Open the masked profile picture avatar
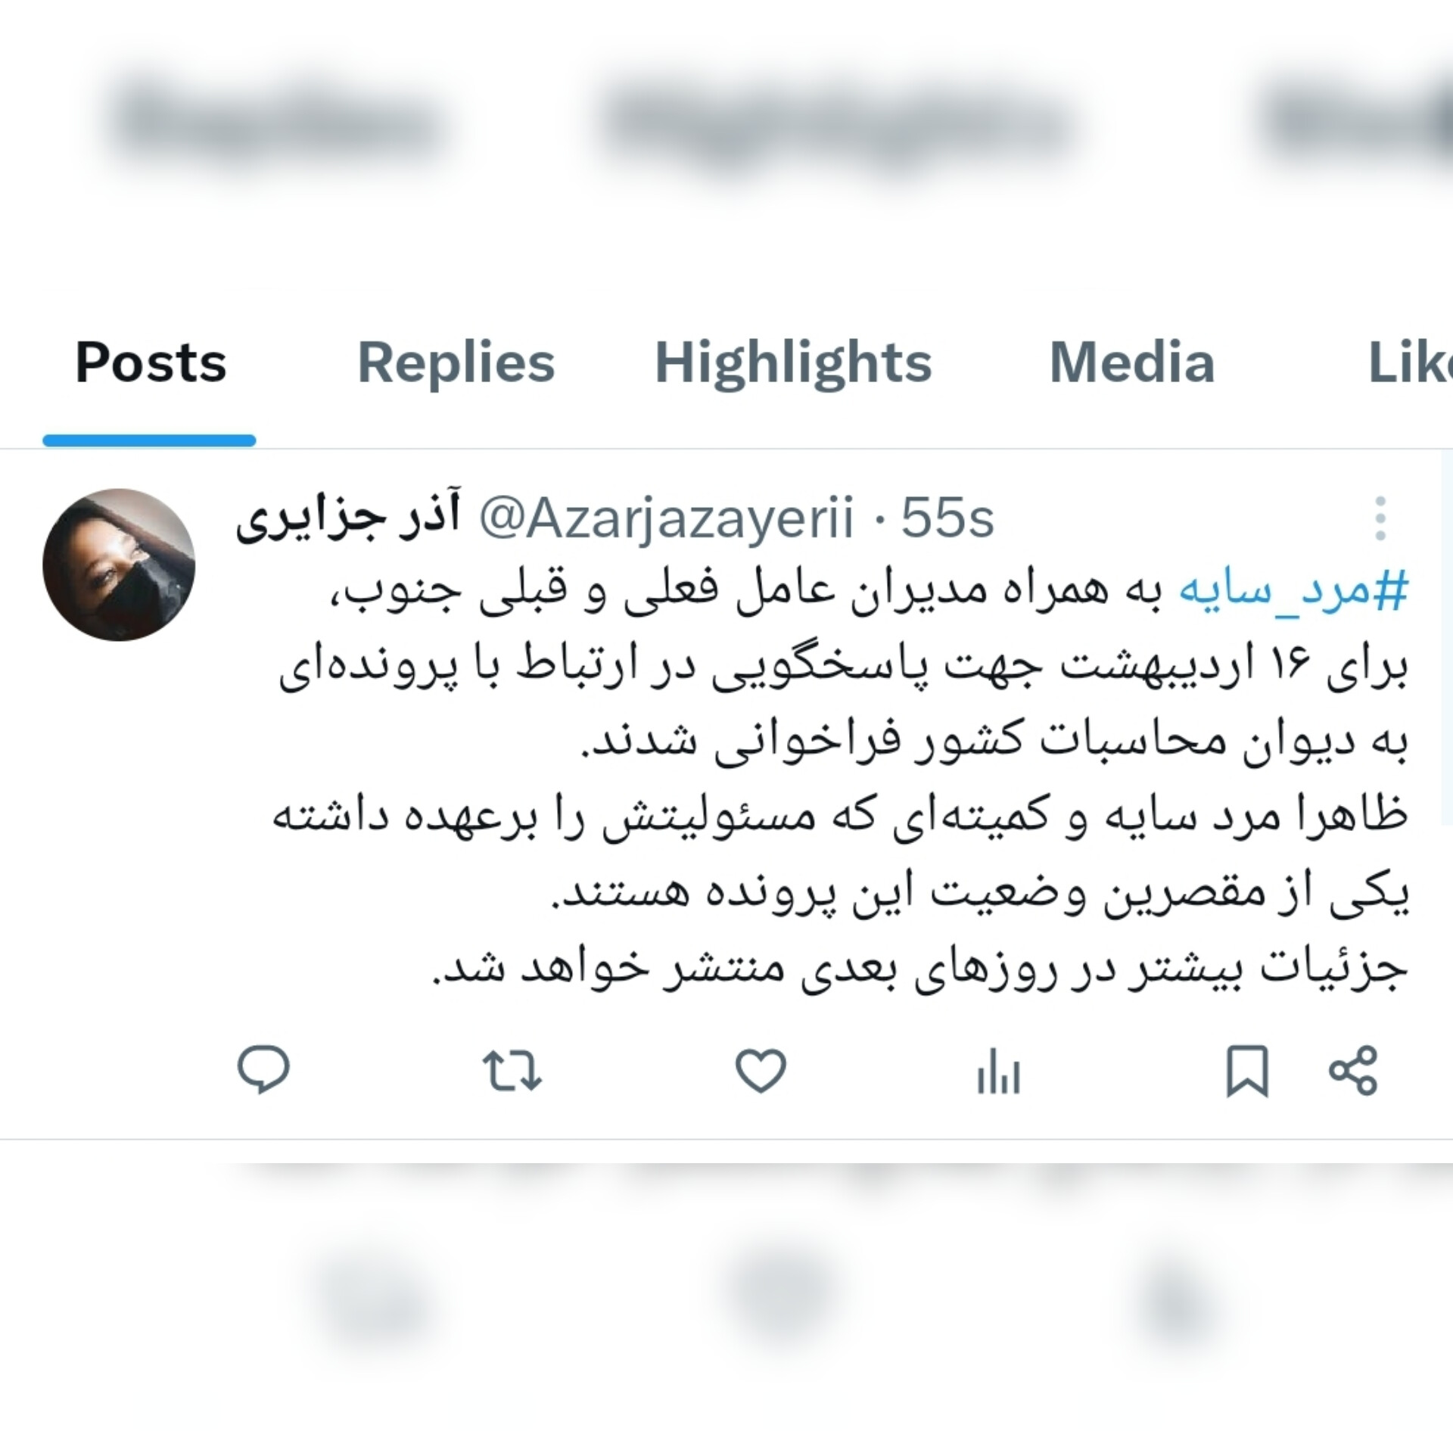This screenshot has width=1453, height=1453. tap(119, 565)
